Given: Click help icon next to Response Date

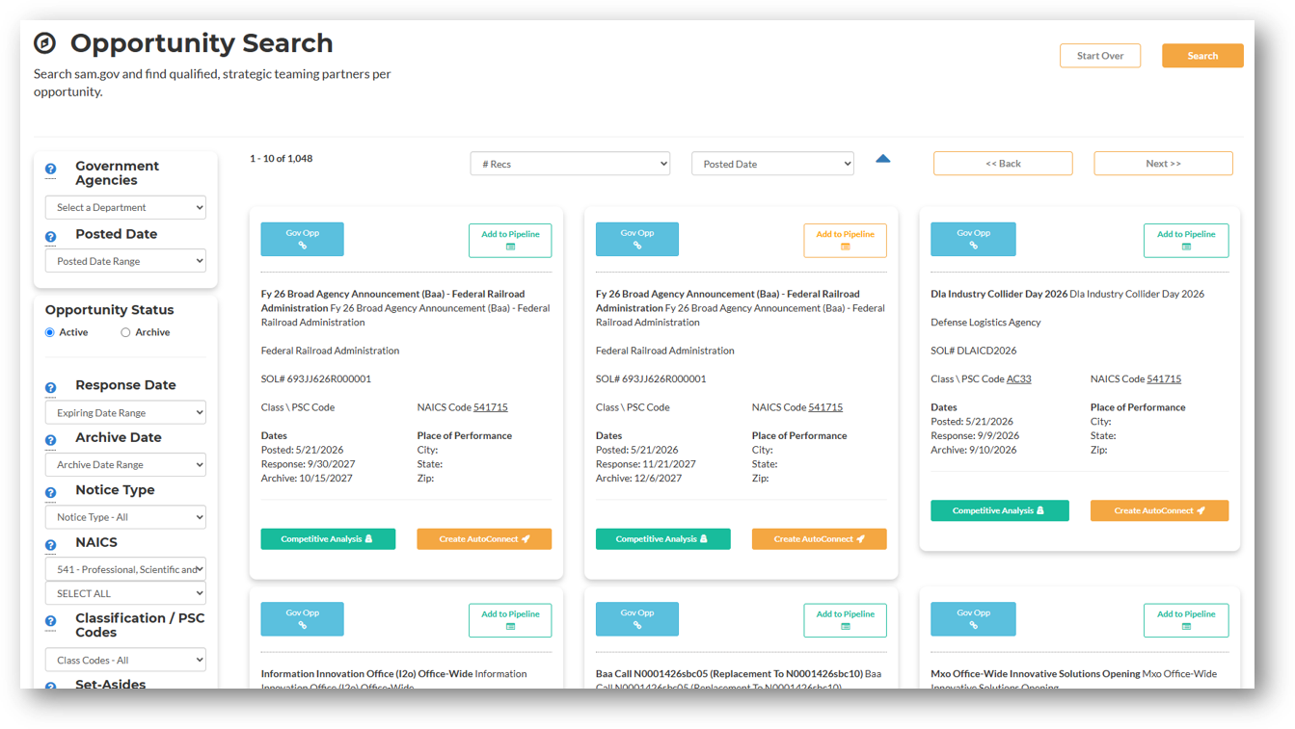Looking at the screenshot, I should [51, 388].
